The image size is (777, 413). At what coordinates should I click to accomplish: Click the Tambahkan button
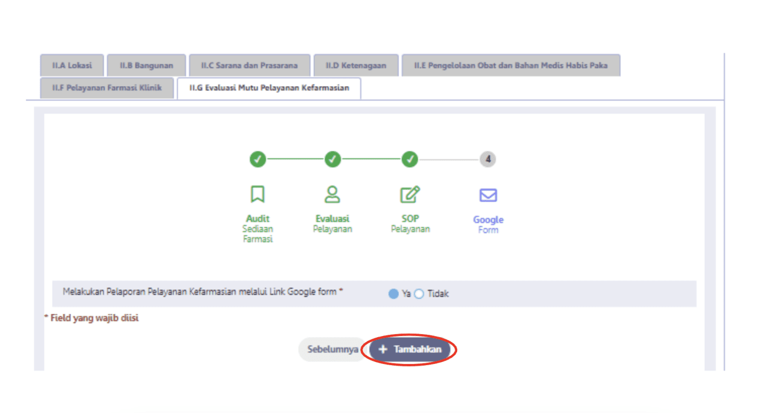coord(410,350)
